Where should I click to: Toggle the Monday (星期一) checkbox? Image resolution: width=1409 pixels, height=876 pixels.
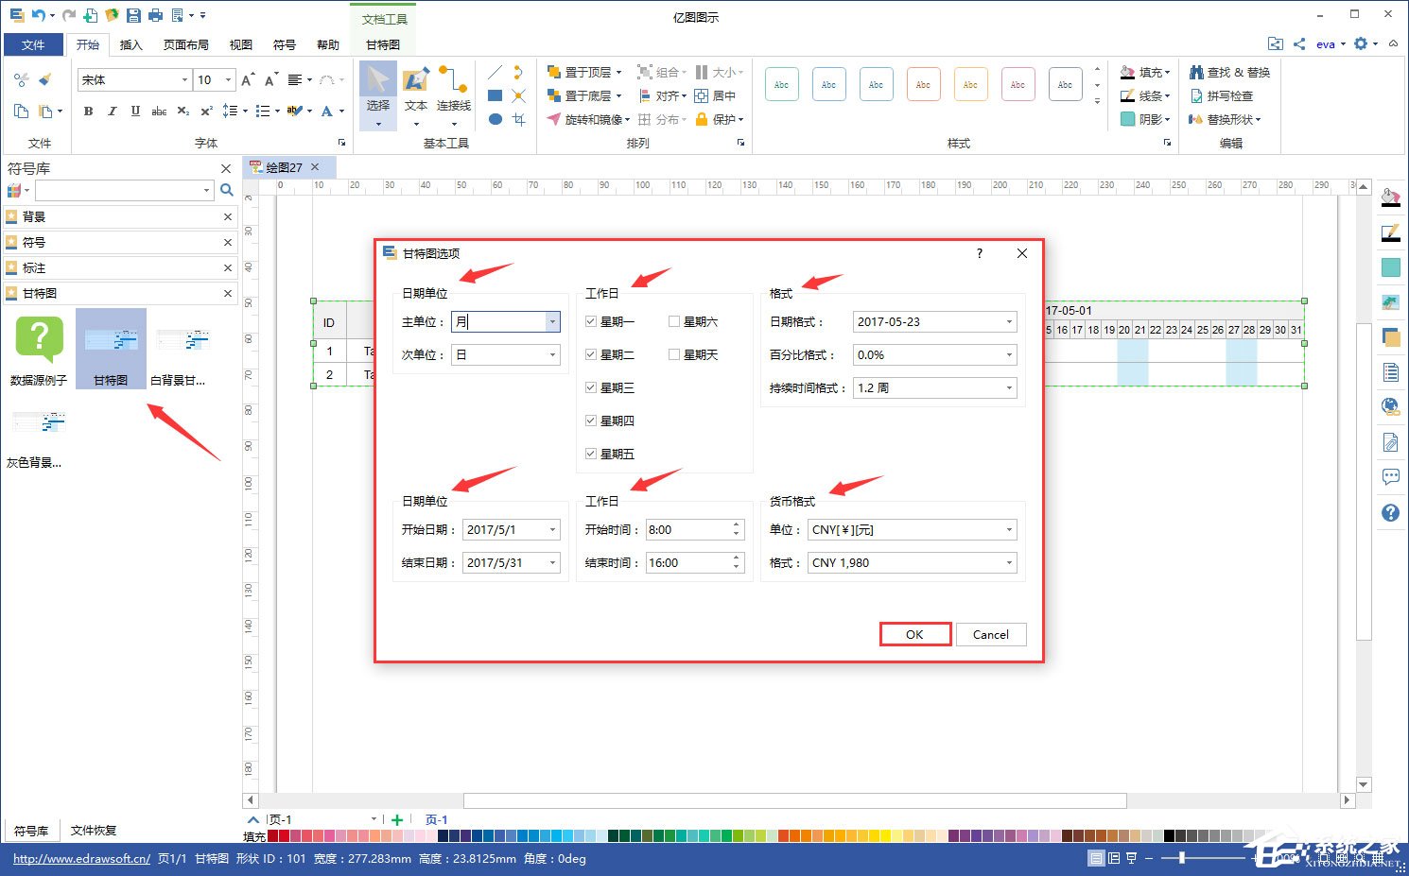[590, 321]
